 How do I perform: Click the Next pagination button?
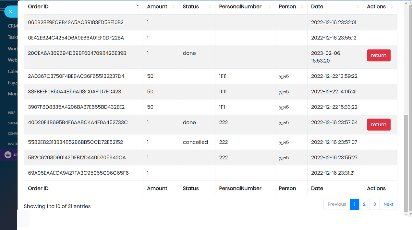388,204
